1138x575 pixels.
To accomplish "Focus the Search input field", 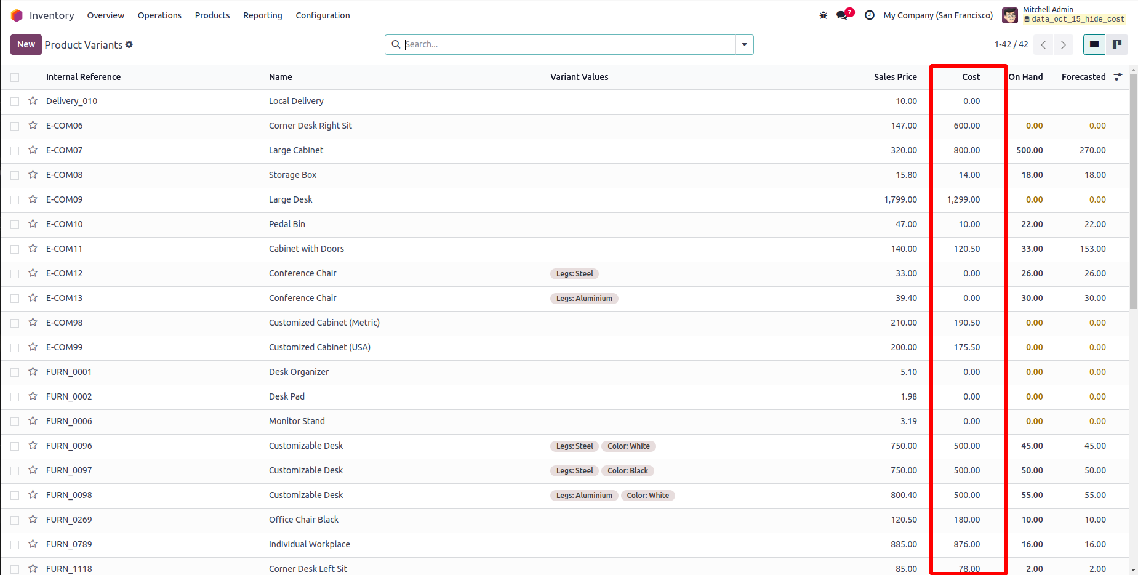I will 566,44.
